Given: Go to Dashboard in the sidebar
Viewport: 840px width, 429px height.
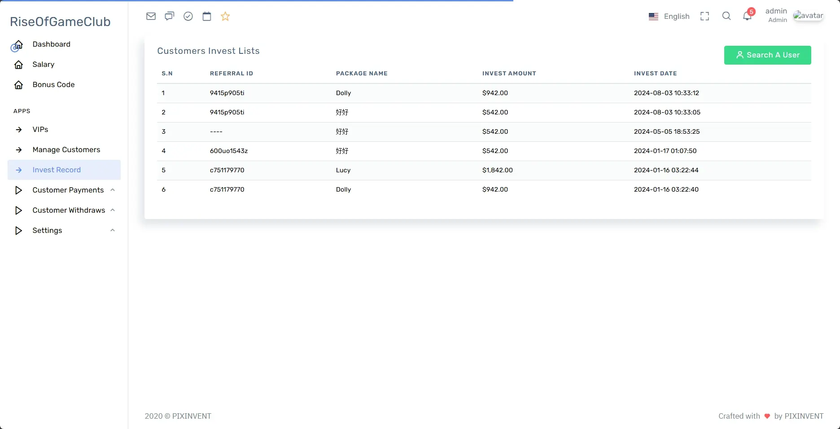Looking at the screenshot, I should pyautogui.click(x=51, y=44).
